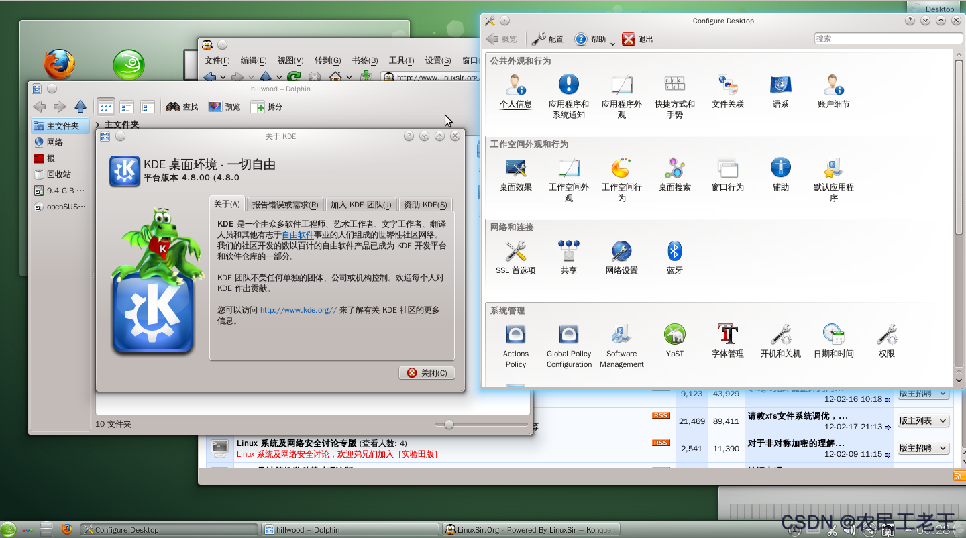Open Linux 系统及网络安全讨论专版 forum link

(297, 443)
